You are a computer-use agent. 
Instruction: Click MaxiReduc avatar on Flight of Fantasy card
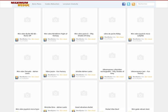tap(45, 40)
